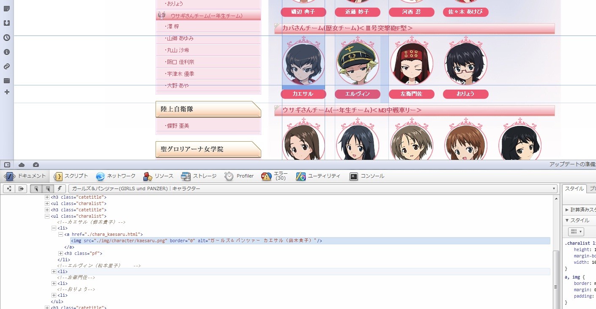This screenshot has height=309, width=596.
Task: Click the Opera Link cloud icon
Action: pyautogui.click(x=22, y=164)
